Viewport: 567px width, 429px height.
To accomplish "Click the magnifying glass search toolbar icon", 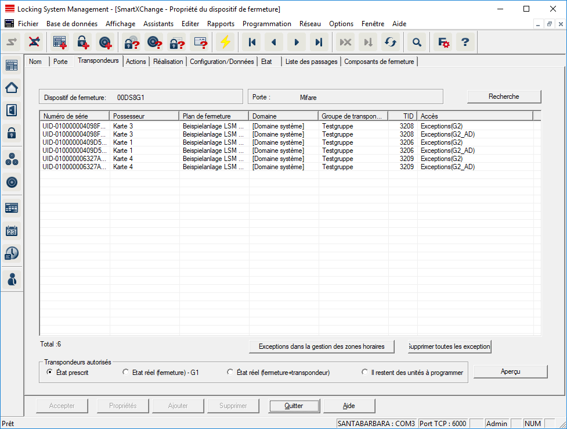I will tap(416, 42).
